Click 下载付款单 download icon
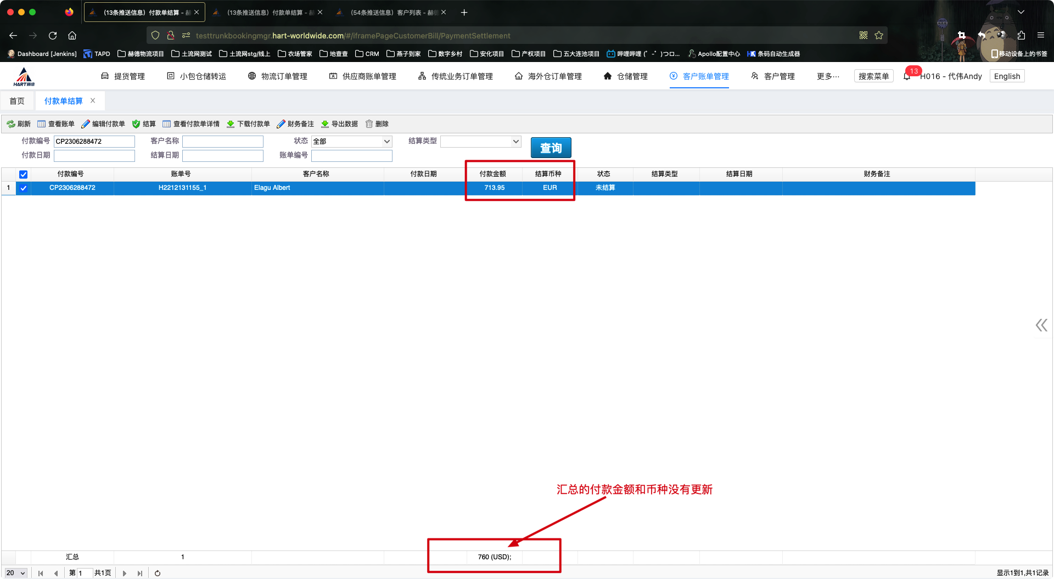This screenshot has height=579, width=1054. pyautogui.click(x=231, y=124)
